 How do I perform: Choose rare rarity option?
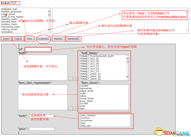[x=83, y=123]
